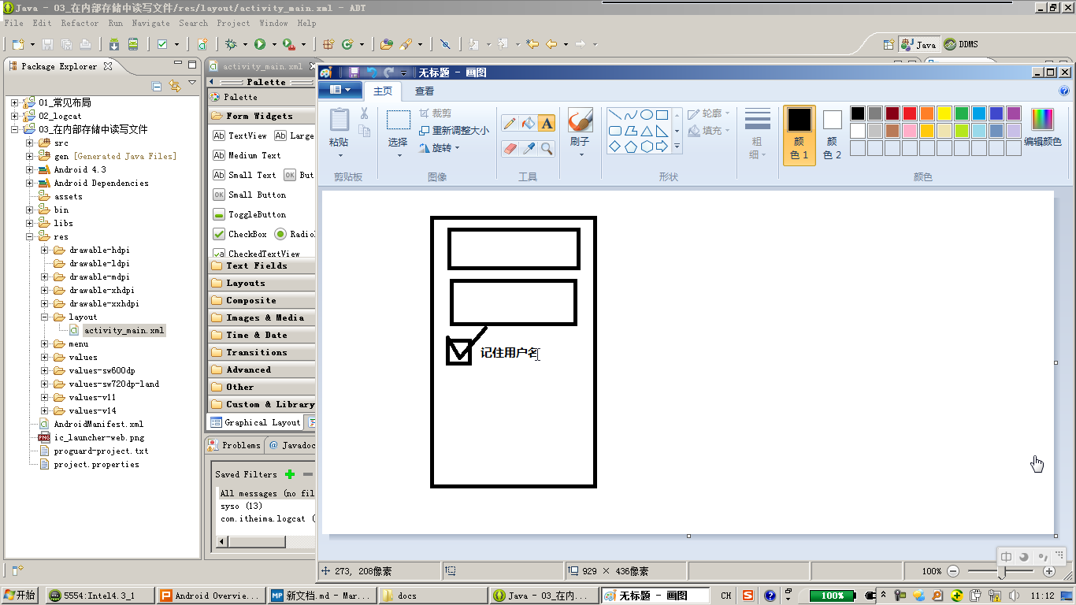
Task: Pick the yellow color swatch in palette
Action: [x=944, y=113]
